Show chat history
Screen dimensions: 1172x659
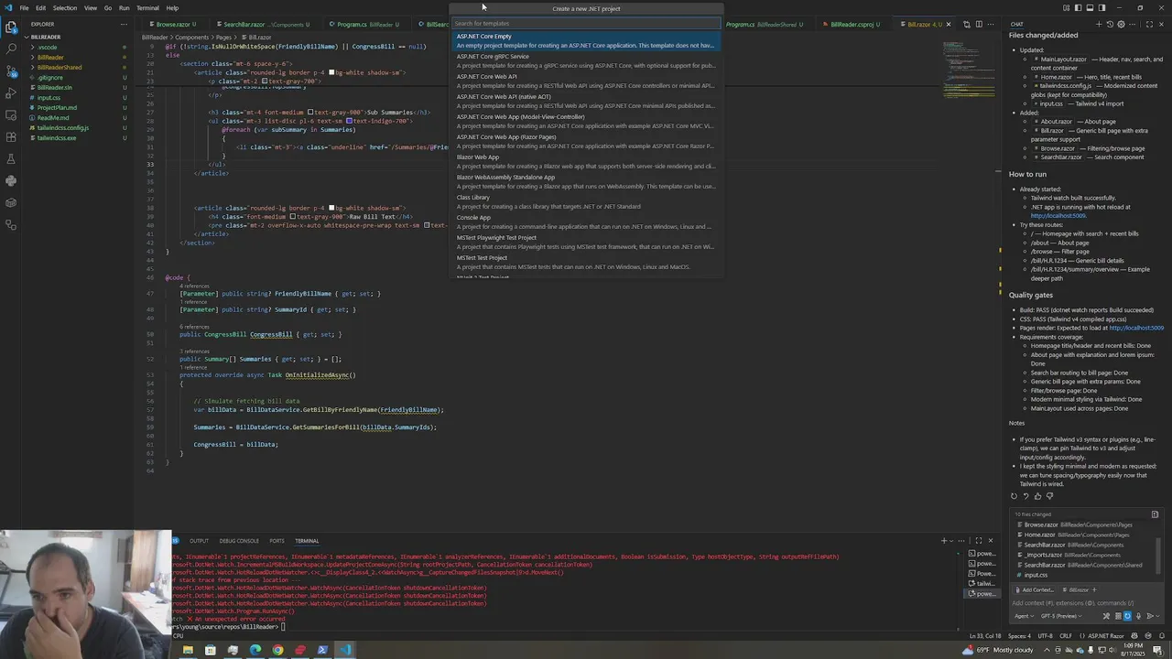tap(1110, 24)
